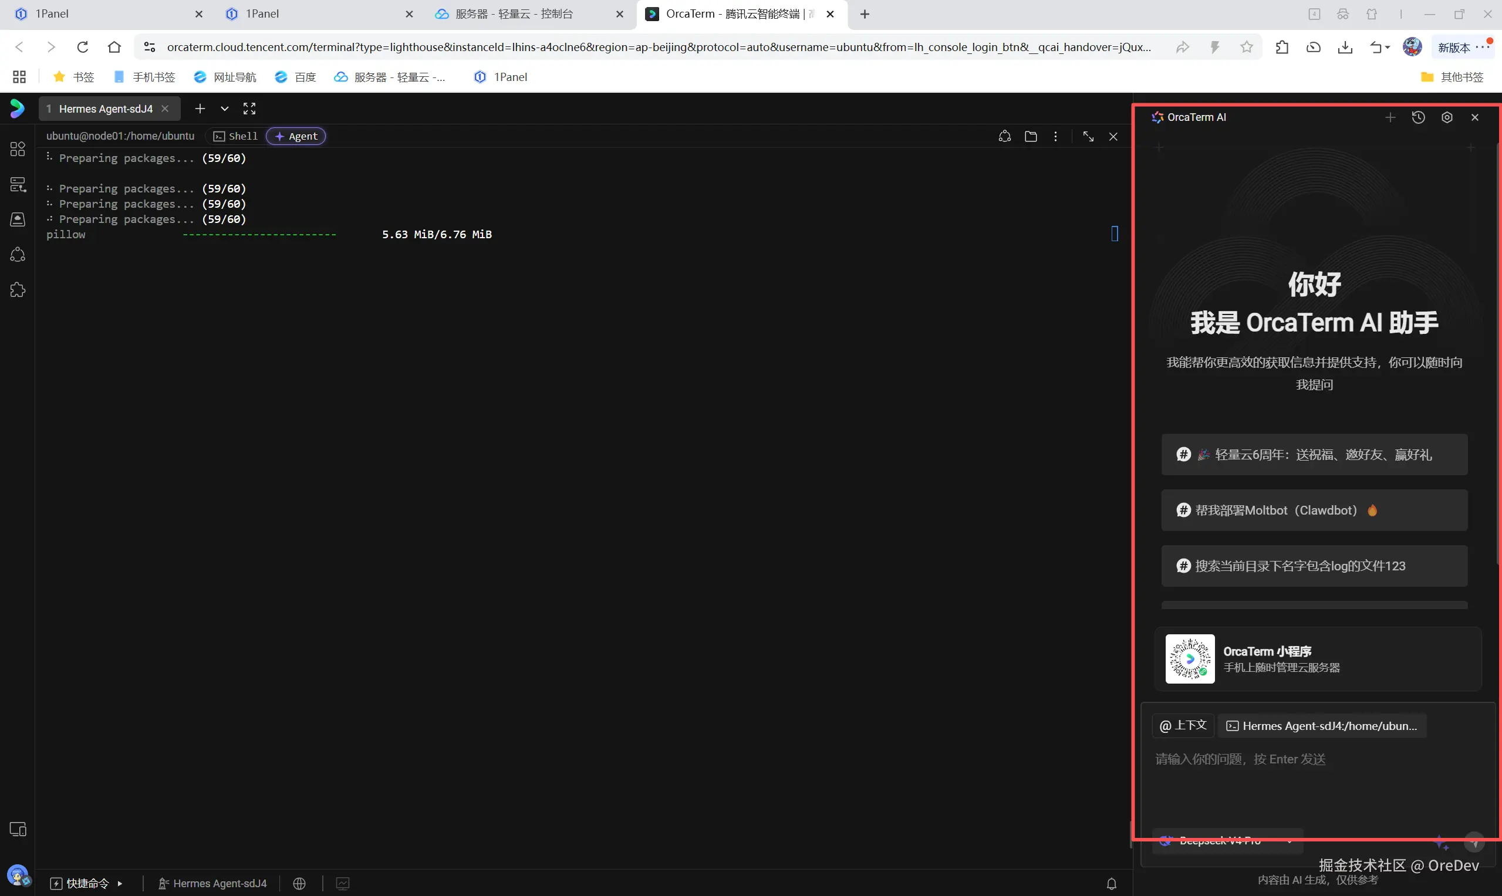Image resolution: width=1502 pixels, height=896 pixels.
Task: Open the AI model selector dropdown
Action: click(1228, 840)
